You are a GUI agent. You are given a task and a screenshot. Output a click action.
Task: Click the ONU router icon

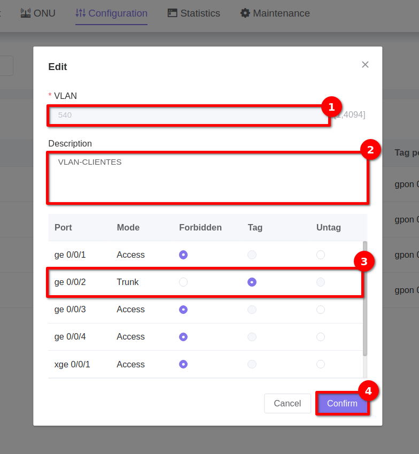[x=26, y=13]
